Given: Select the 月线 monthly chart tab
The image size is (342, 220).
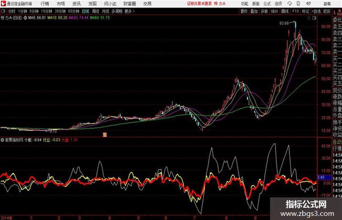Looking at the screenshot, I should (106, 11).
